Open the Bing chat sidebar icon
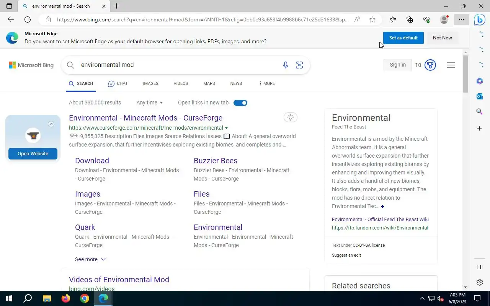 pyautogui.click(x=479, y=20)
